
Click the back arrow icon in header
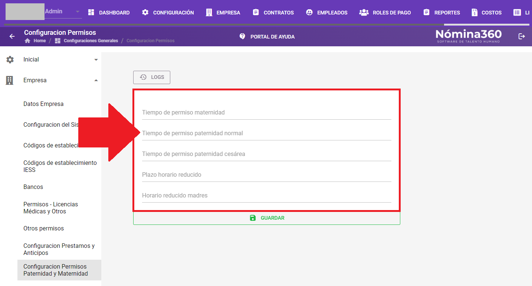tap(12, 36)
